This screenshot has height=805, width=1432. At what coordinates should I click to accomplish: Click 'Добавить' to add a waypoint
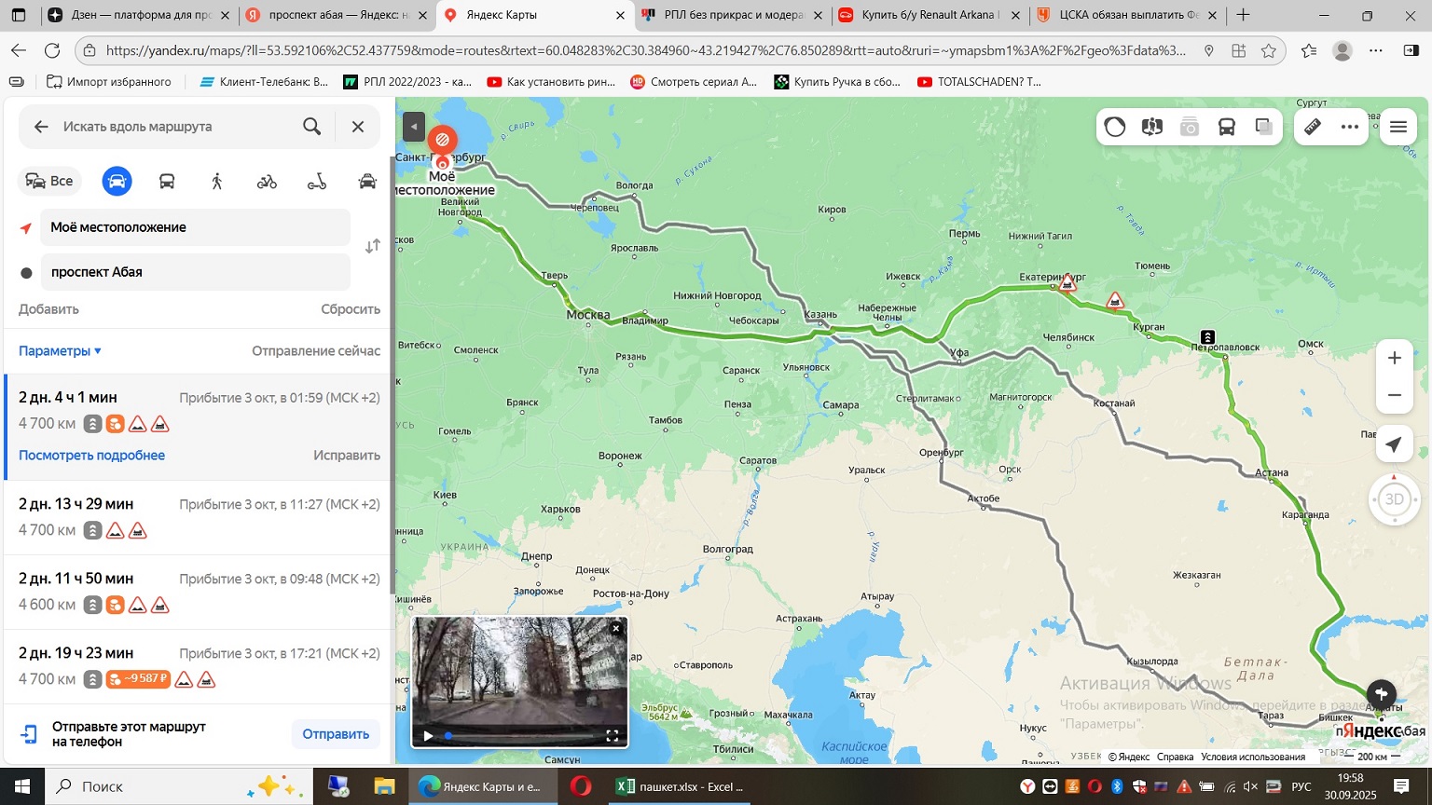click(48, 309)
